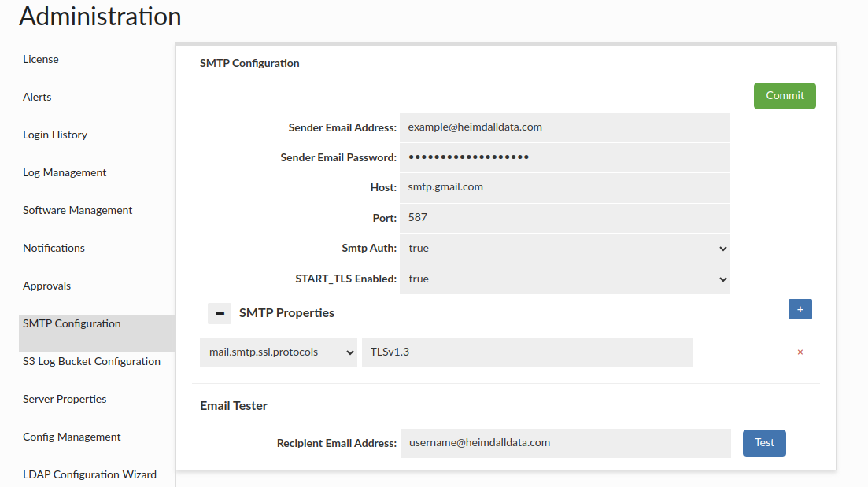
Task: Go to Alerts in sidebar
Action: click(37, 98)
